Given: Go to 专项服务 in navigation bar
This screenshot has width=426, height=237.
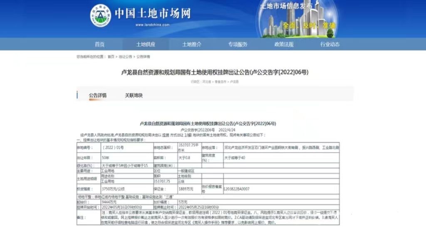Looking at the screenshot, I should pyautogui.click(x=238, y=44).
